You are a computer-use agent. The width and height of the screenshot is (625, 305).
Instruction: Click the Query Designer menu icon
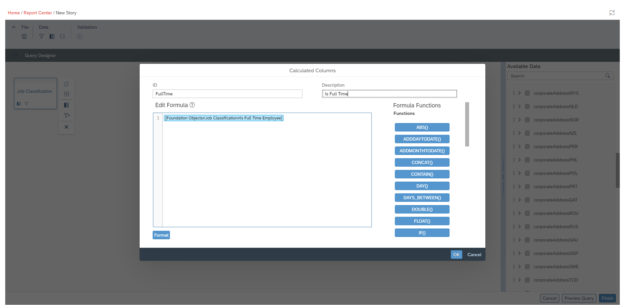tap(15, 55)
